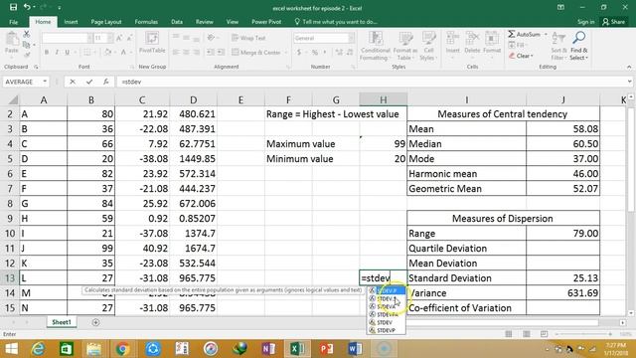The width and height of the screenshot is (636, 358).
Task: Toggle Bold formatting
Action: pos(47,52)
